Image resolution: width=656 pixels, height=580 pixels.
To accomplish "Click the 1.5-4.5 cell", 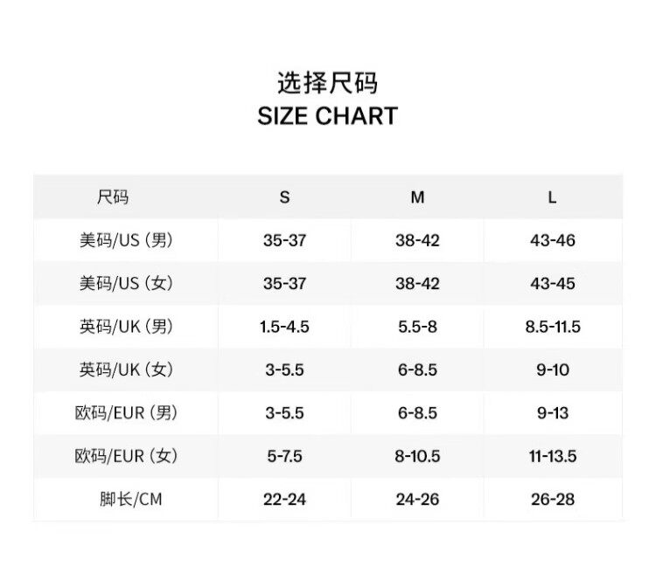I will (x=284, y=327).
